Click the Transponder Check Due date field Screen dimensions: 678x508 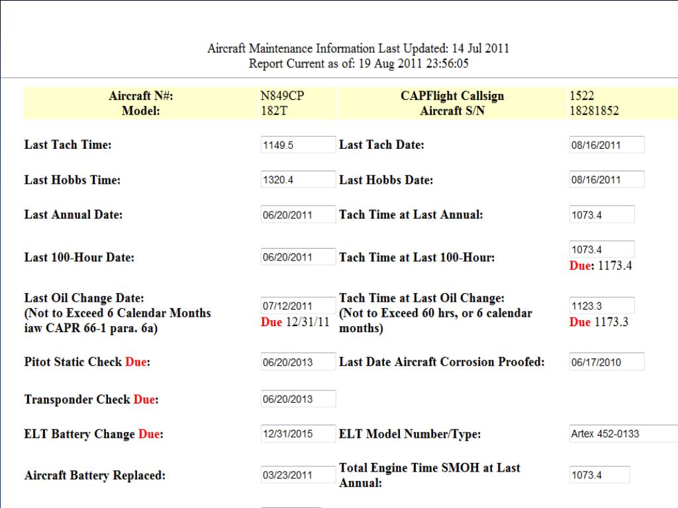point(298,399)
